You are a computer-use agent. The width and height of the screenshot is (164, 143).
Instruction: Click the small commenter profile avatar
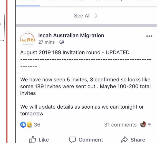[143, 125]
